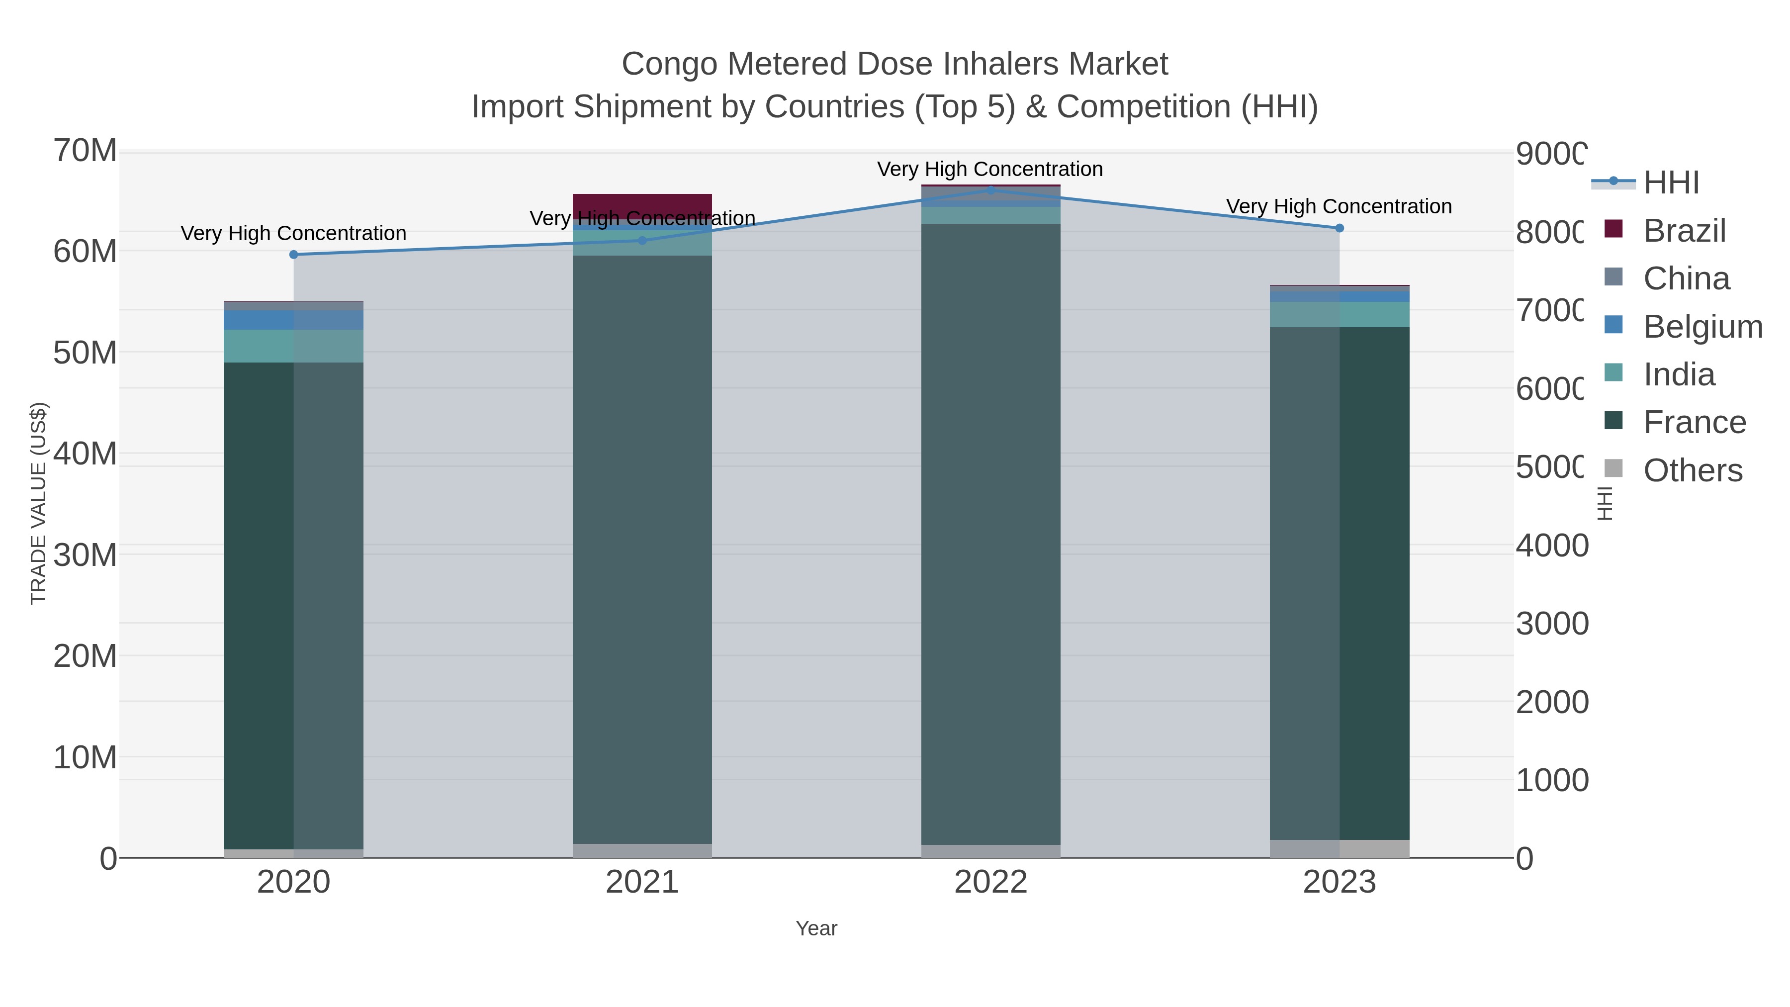This screenshot has width=1790, height=1007.
Task: Click the France dark green legend swatch
Action: 1613,420
